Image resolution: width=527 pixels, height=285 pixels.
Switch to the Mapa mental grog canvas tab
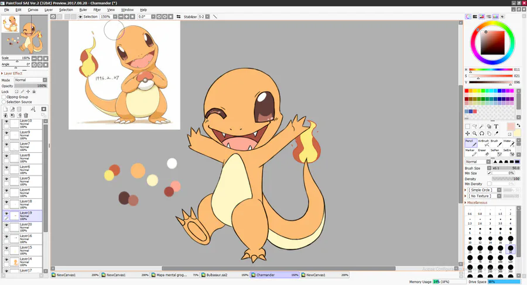(x=174, y=275)
